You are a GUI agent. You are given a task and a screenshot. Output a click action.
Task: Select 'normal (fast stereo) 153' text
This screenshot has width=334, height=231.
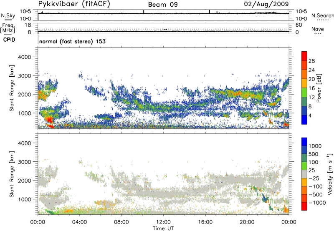72,41
